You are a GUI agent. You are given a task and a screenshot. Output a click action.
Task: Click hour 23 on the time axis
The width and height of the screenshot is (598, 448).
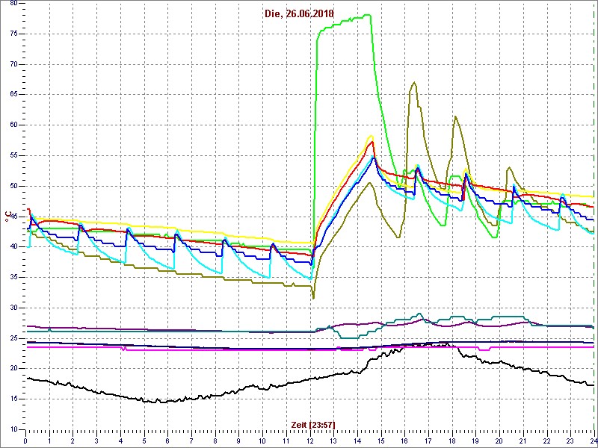click(570, 441)
